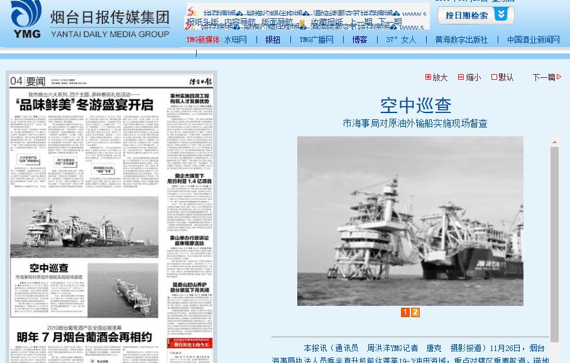Click the scrollbar up arrow beside article
Screen dimensions: 570x363
[554, 143]
